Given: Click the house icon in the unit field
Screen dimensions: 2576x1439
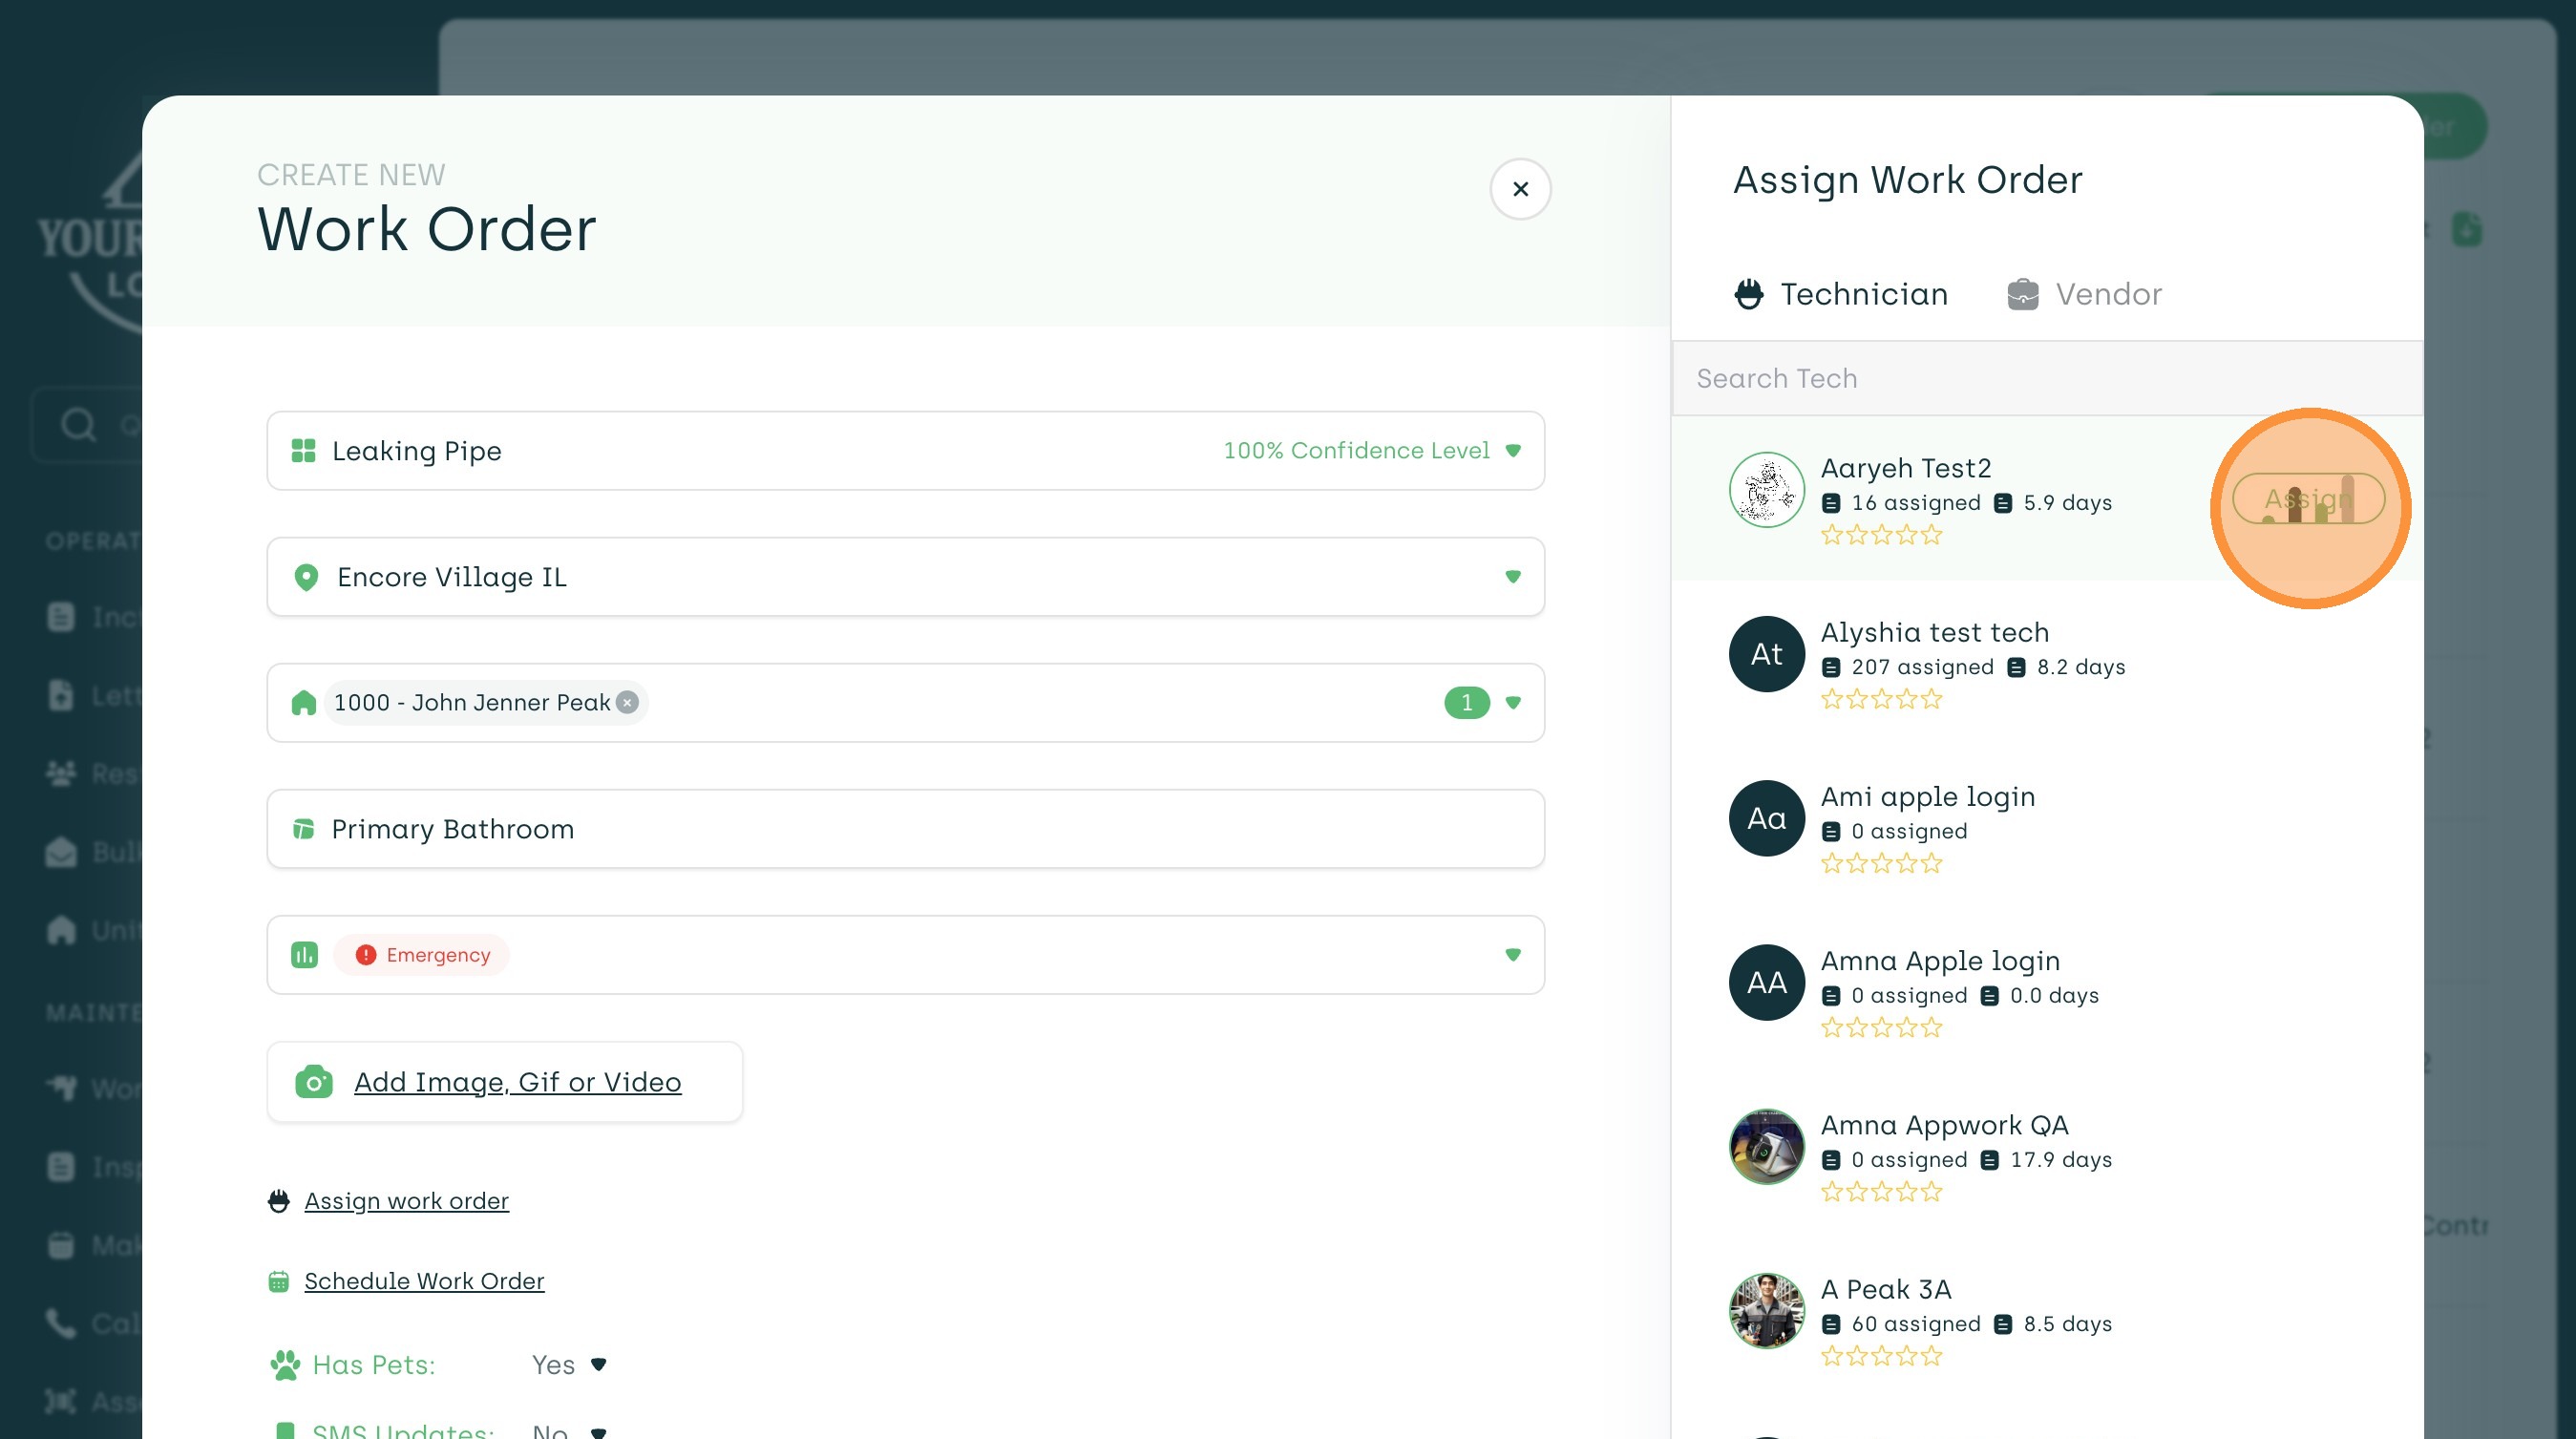Looking at the screenshot, I should [304, 703].
